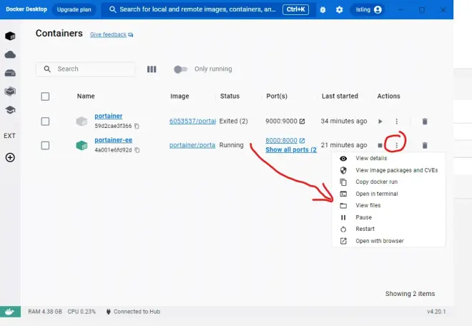Screen dimensions: 472x326
Task: Copy container ID 59d2cae3f366
Action: (x=137, y=126)
